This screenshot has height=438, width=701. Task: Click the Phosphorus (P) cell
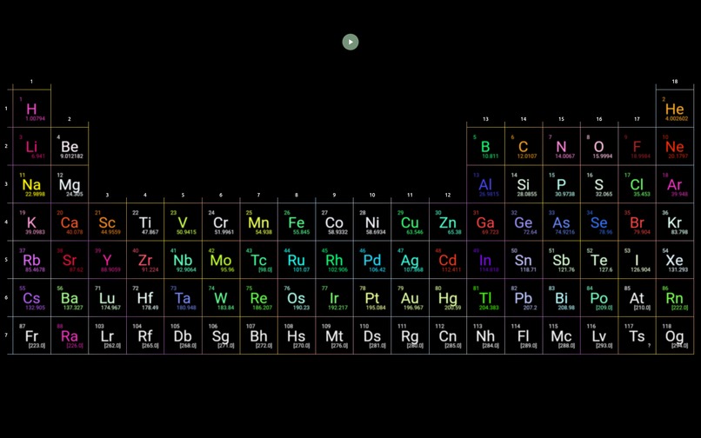click(561, 184)
